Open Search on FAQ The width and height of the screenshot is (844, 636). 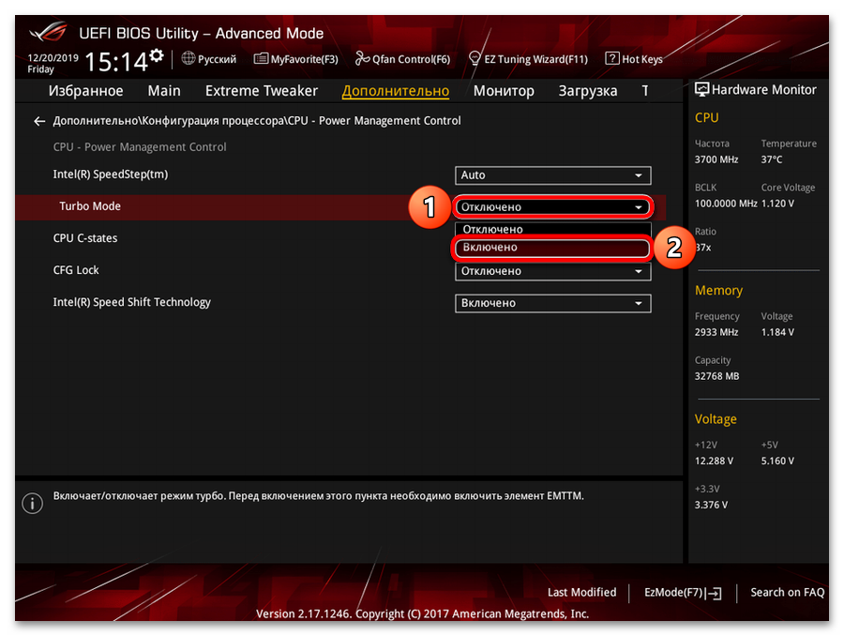coord(787,592)
